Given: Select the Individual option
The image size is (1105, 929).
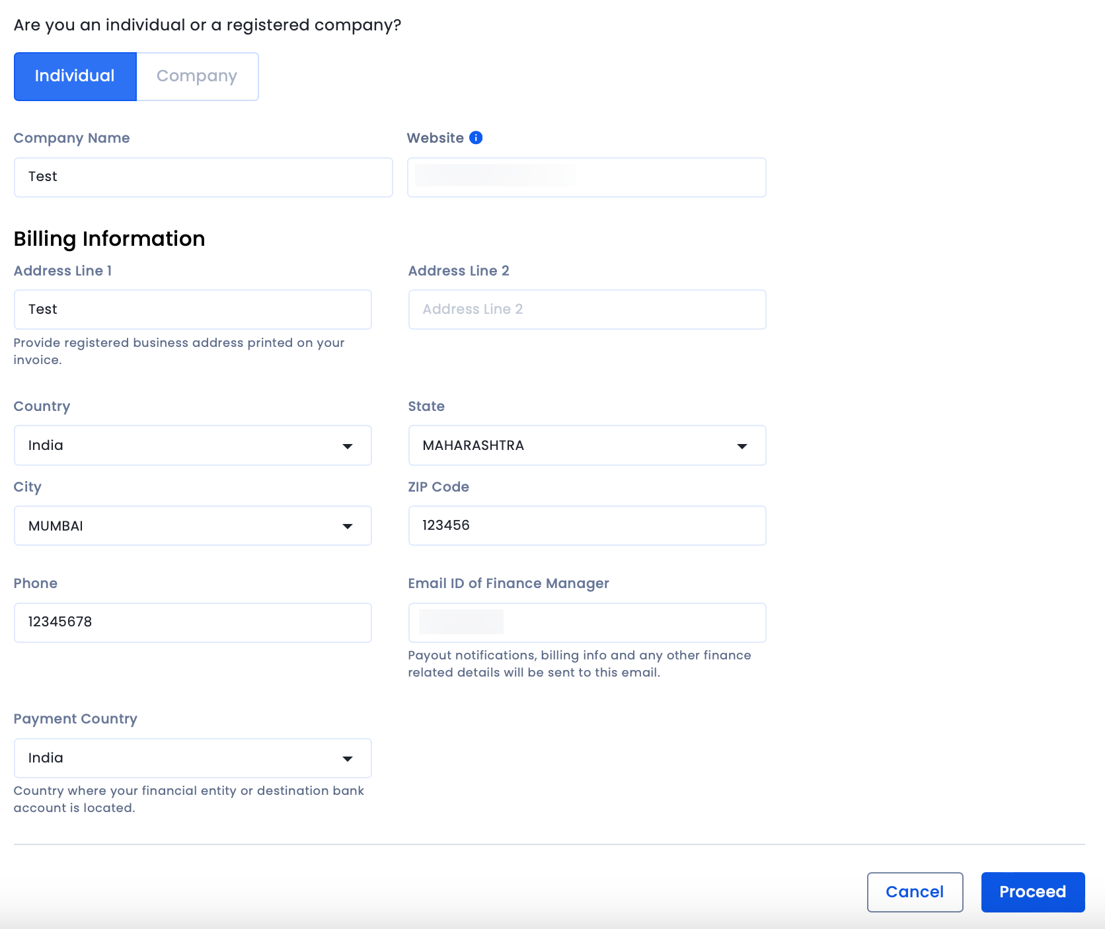Looking at the screenshot, I should point(75,77).
